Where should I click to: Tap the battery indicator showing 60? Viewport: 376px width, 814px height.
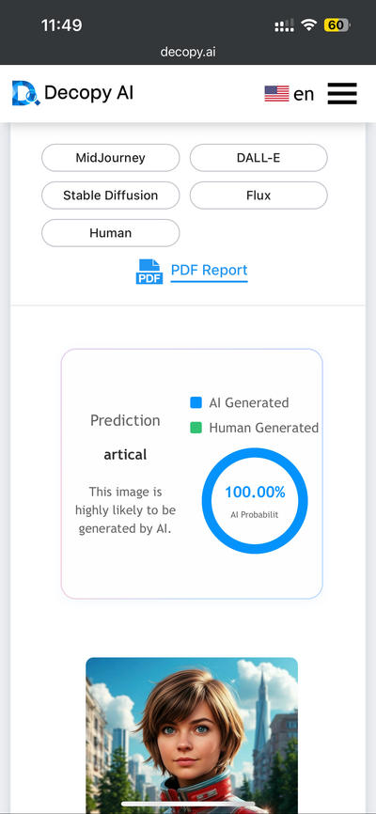pos(337,25)
